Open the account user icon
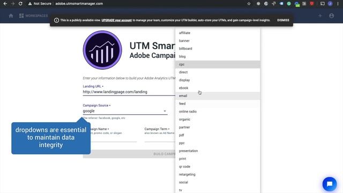This screenshot has width=343, height=193. (332, 16)
